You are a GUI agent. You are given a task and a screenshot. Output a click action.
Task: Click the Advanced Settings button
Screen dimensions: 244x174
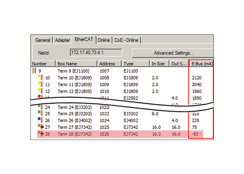click(x=173, y=53)
